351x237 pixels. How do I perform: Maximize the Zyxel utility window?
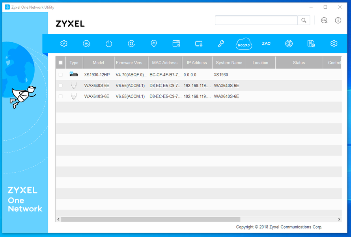pos(325,7)
